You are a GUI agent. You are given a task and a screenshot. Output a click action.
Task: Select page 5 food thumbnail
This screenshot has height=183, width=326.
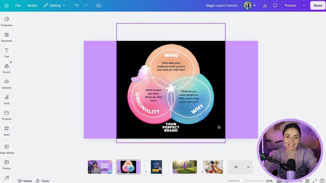[x=213, y=167]
